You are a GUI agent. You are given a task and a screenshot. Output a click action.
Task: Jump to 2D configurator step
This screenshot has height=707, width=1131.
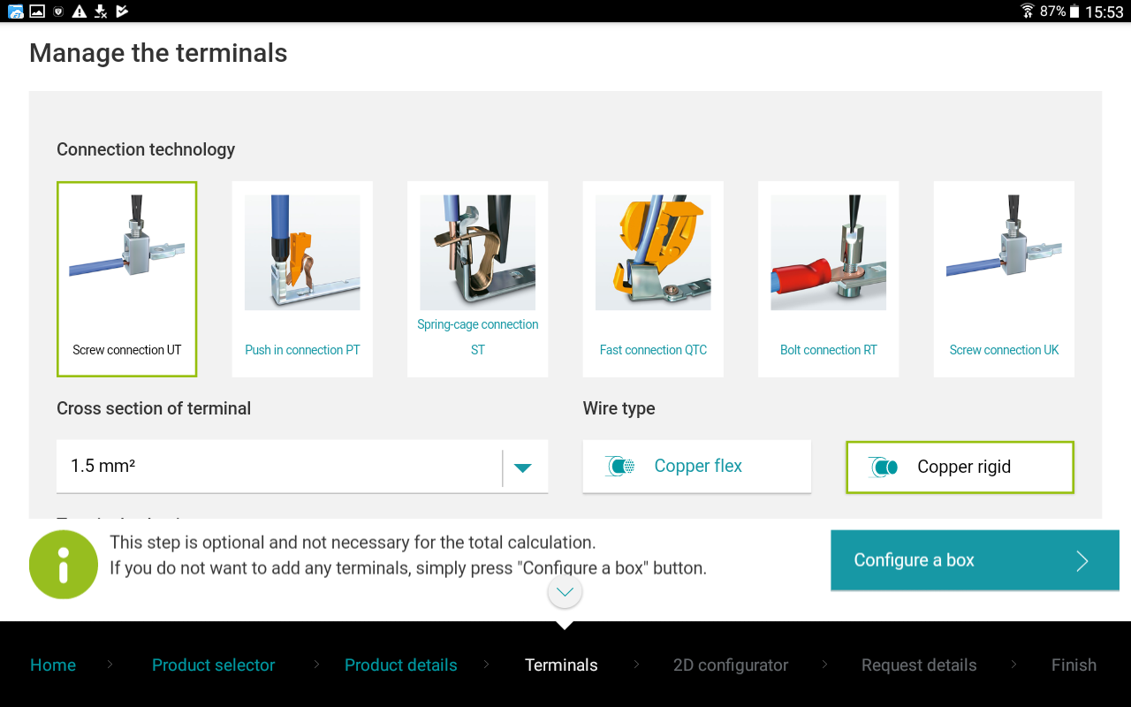731,665
